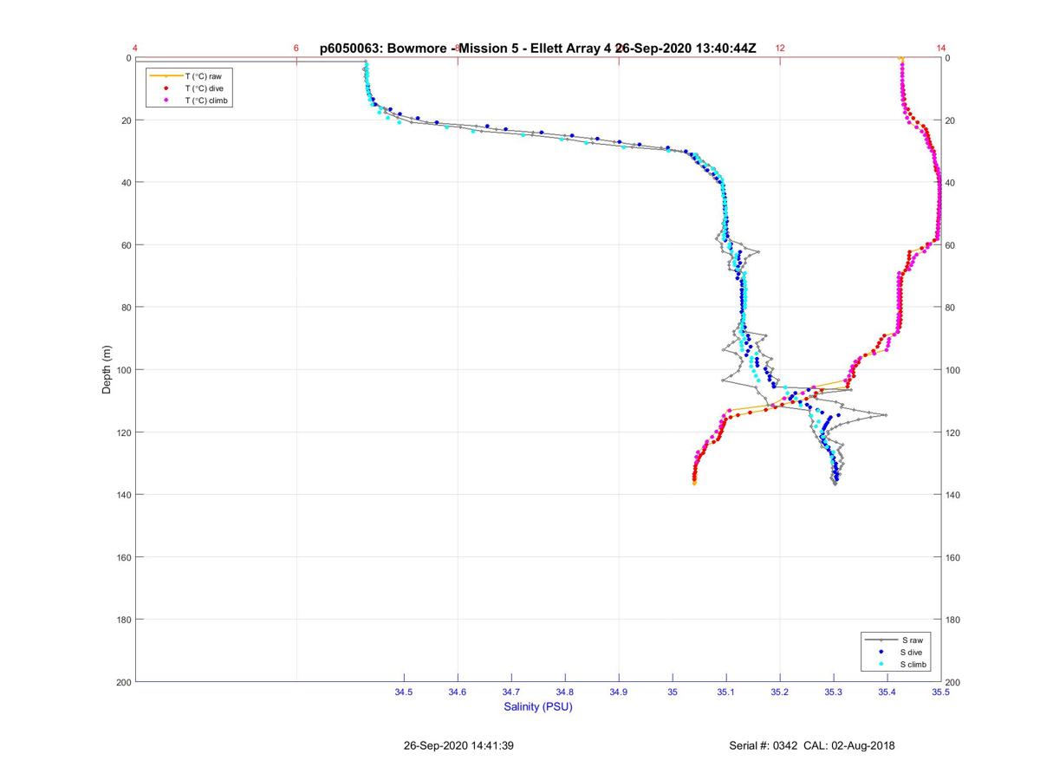Select the 'S dive' legend entry
This screenshot has width=1040, height=767.
click(895, 652)
